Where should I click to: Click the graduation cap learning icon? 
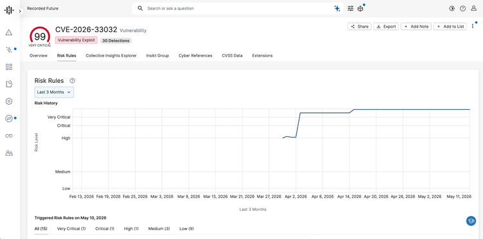pyautogui.click(x=471, y=220)
